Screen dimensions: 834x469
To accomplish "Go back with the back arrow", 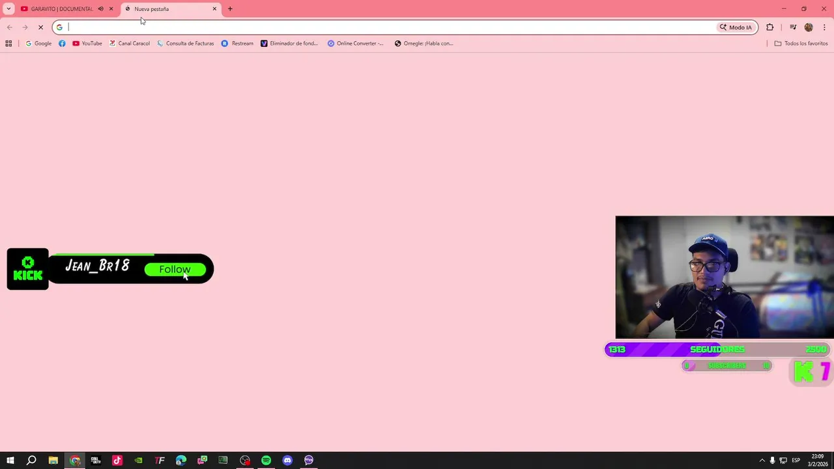I will 9,27.
